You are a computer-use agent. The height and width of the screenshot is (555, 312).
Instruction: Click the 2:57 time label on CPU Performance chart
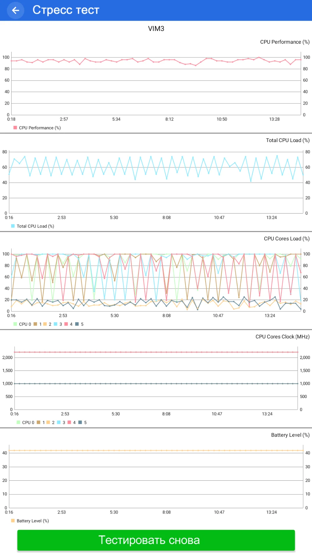click(x=64, y=119)
